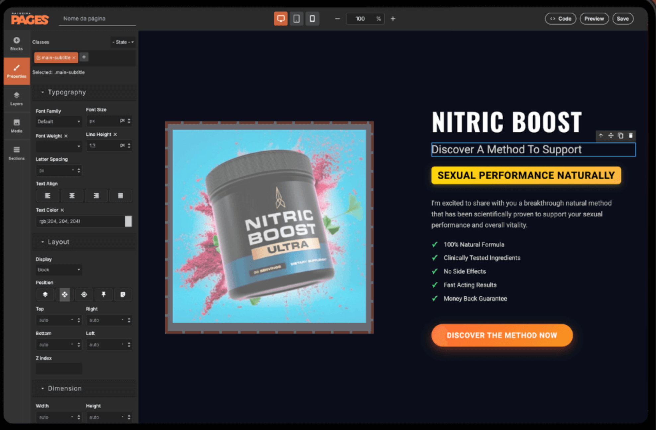Click the Code button
The height and width of the screenshot is (430, 656).
(560, 19)
